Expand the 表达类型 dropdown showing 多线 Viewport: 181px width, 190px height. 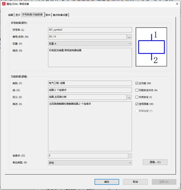[x=90, y=162]
